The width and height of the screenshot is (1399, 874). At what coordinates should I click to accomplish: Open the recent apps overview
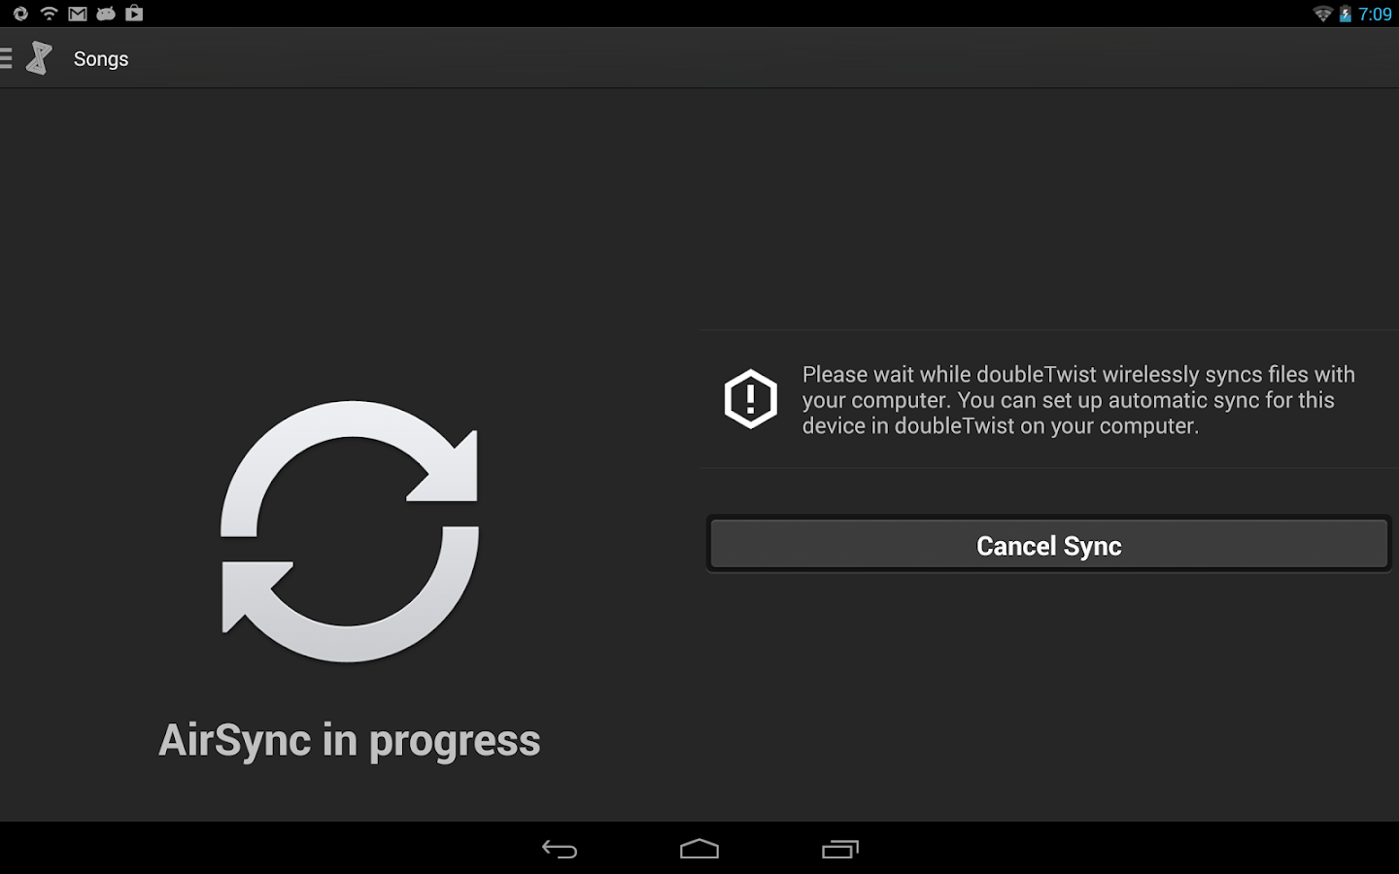coord(840,850)
